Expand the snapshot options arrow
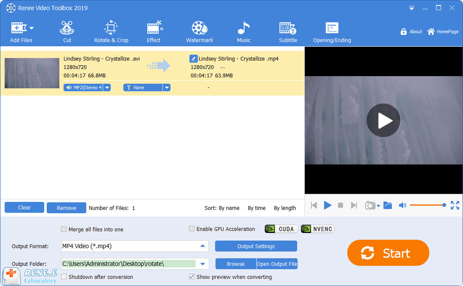This screenshot has width=463, height=286. coord(378,206)
